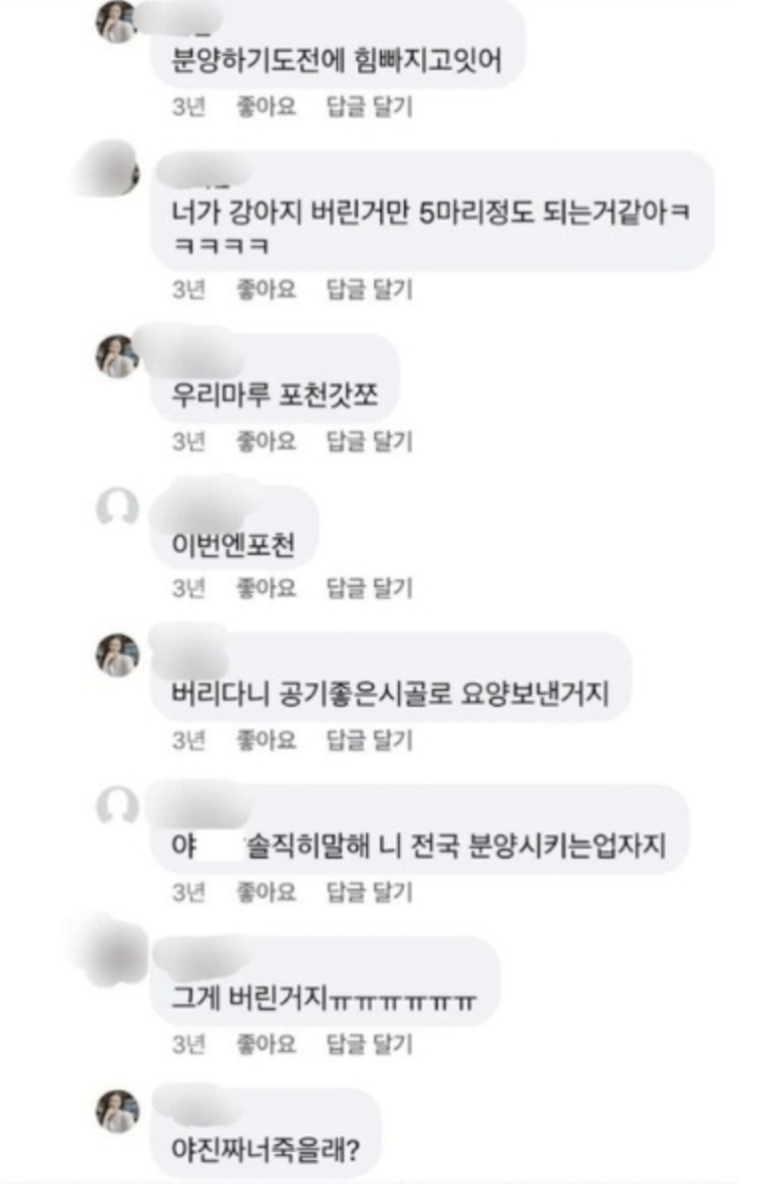
Task: Like the '너가 강아지 버린거만' comment
Action: tap(266, 290)
